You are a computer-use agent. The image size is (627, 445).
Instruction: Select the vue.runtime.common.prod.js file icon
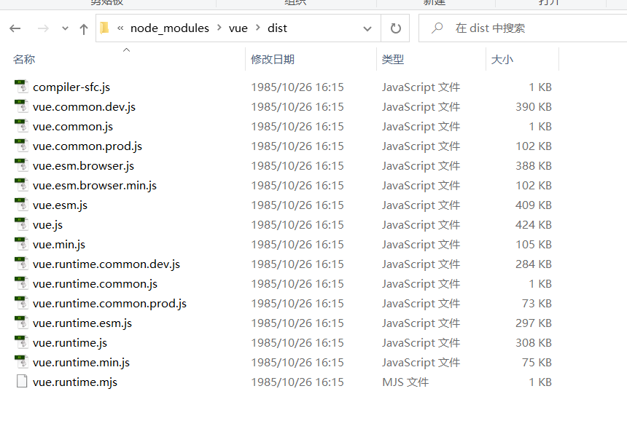[x=21, y=303]
